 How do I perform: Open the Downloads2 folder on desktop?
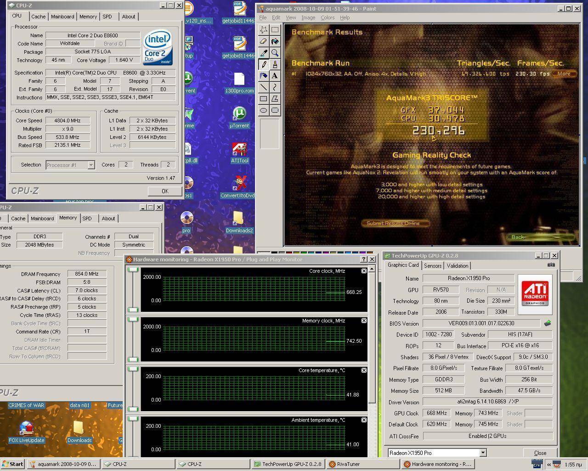239,222
